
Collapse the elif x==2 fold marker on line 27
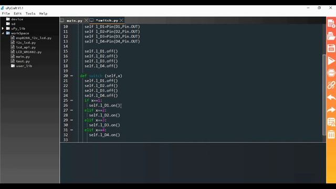(x=71, y=110)
